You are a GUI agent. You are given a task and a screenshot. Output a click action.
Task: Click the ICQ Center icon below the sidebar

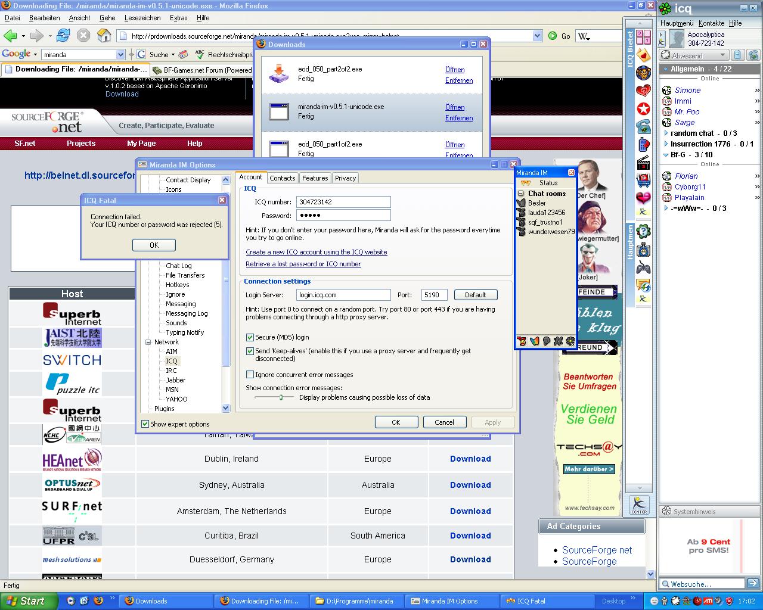(x=639, y=505)
